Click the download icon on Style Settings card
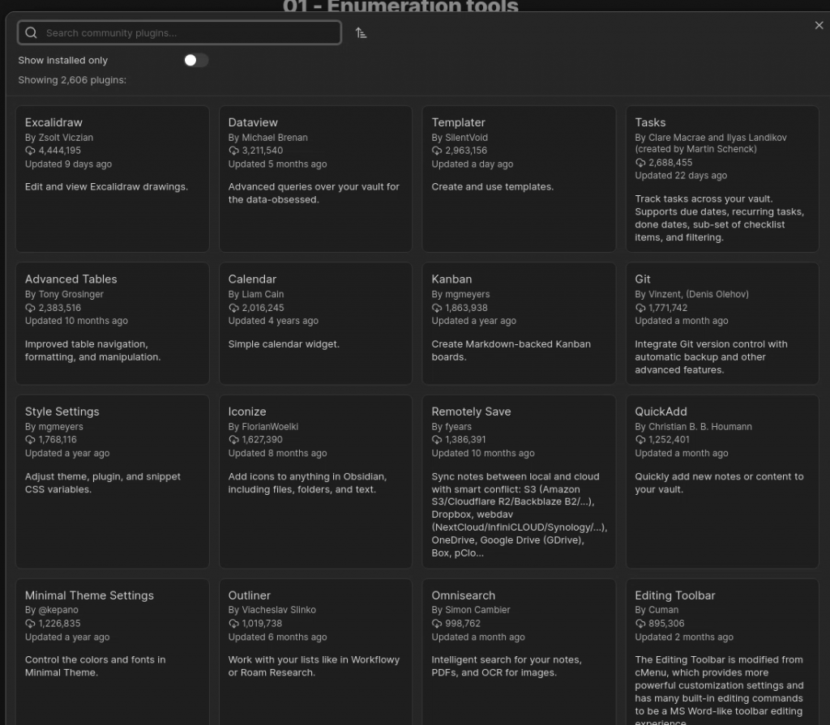 click(30, 440)
